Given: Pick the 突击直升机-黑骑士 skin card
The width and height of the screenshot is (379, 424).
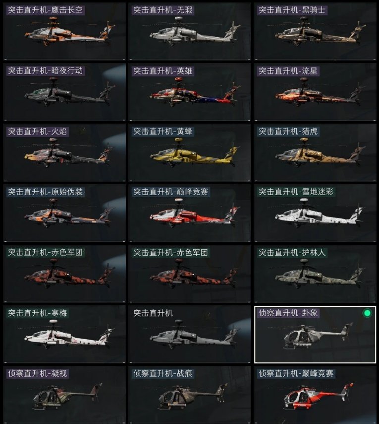Looking at the screenshot, I should pos(315,31).
